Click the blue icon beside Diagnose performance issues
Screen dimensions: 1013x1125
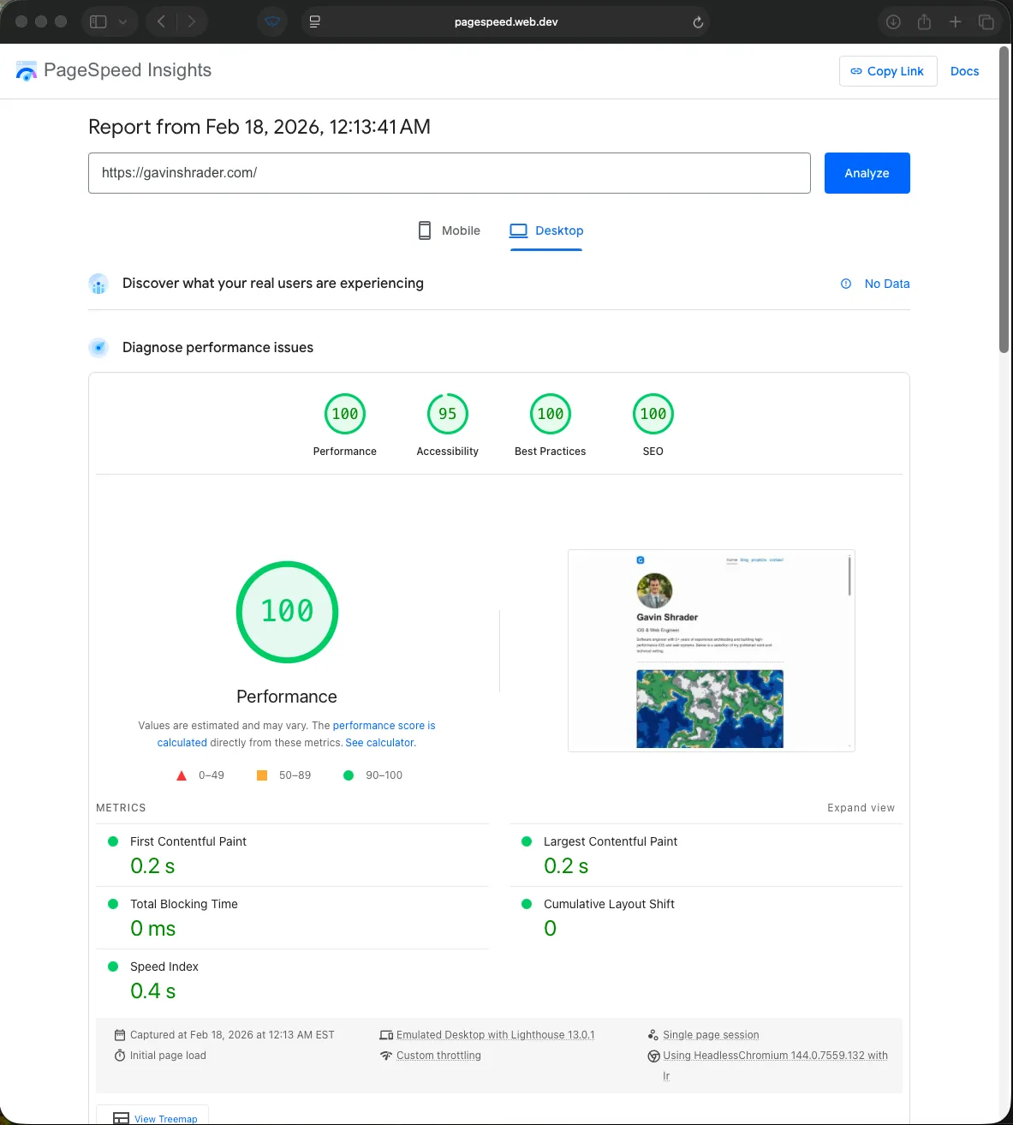[98, 348]
